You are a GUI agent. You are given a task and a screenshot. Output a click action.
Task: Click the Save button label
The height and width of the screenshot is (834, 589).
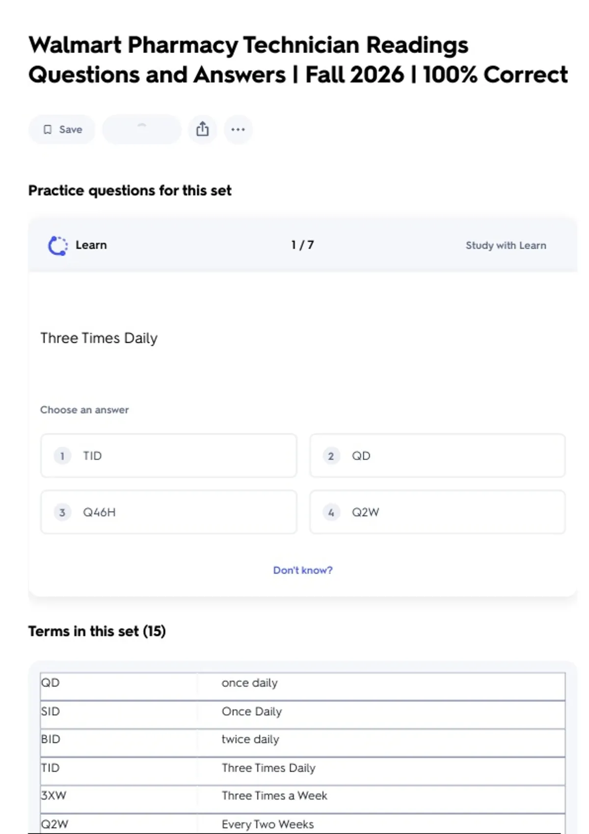pyautogui.click(x=71, y=130)
